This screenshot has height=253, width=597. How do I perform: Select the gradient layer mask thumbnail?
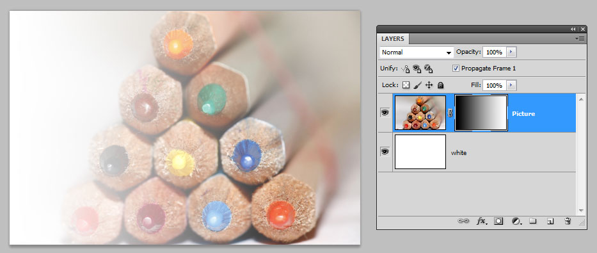tap(481, 113)
